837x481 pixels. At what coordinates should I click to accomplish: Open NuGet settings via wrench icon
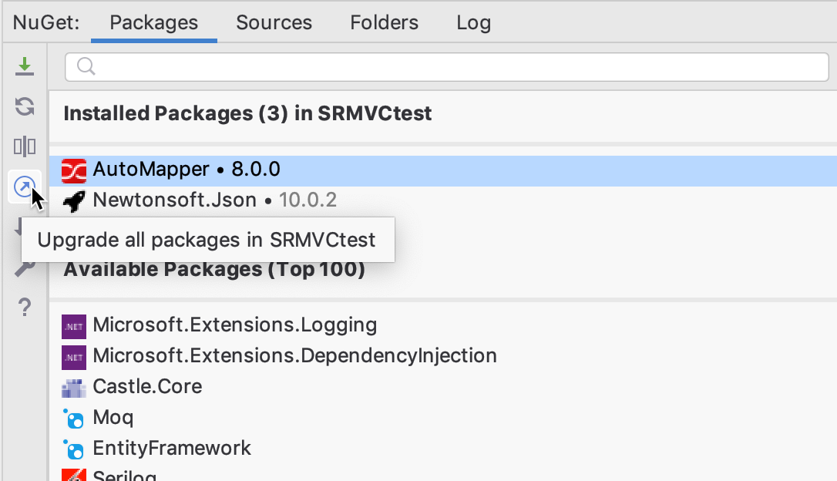coord(25,268)
